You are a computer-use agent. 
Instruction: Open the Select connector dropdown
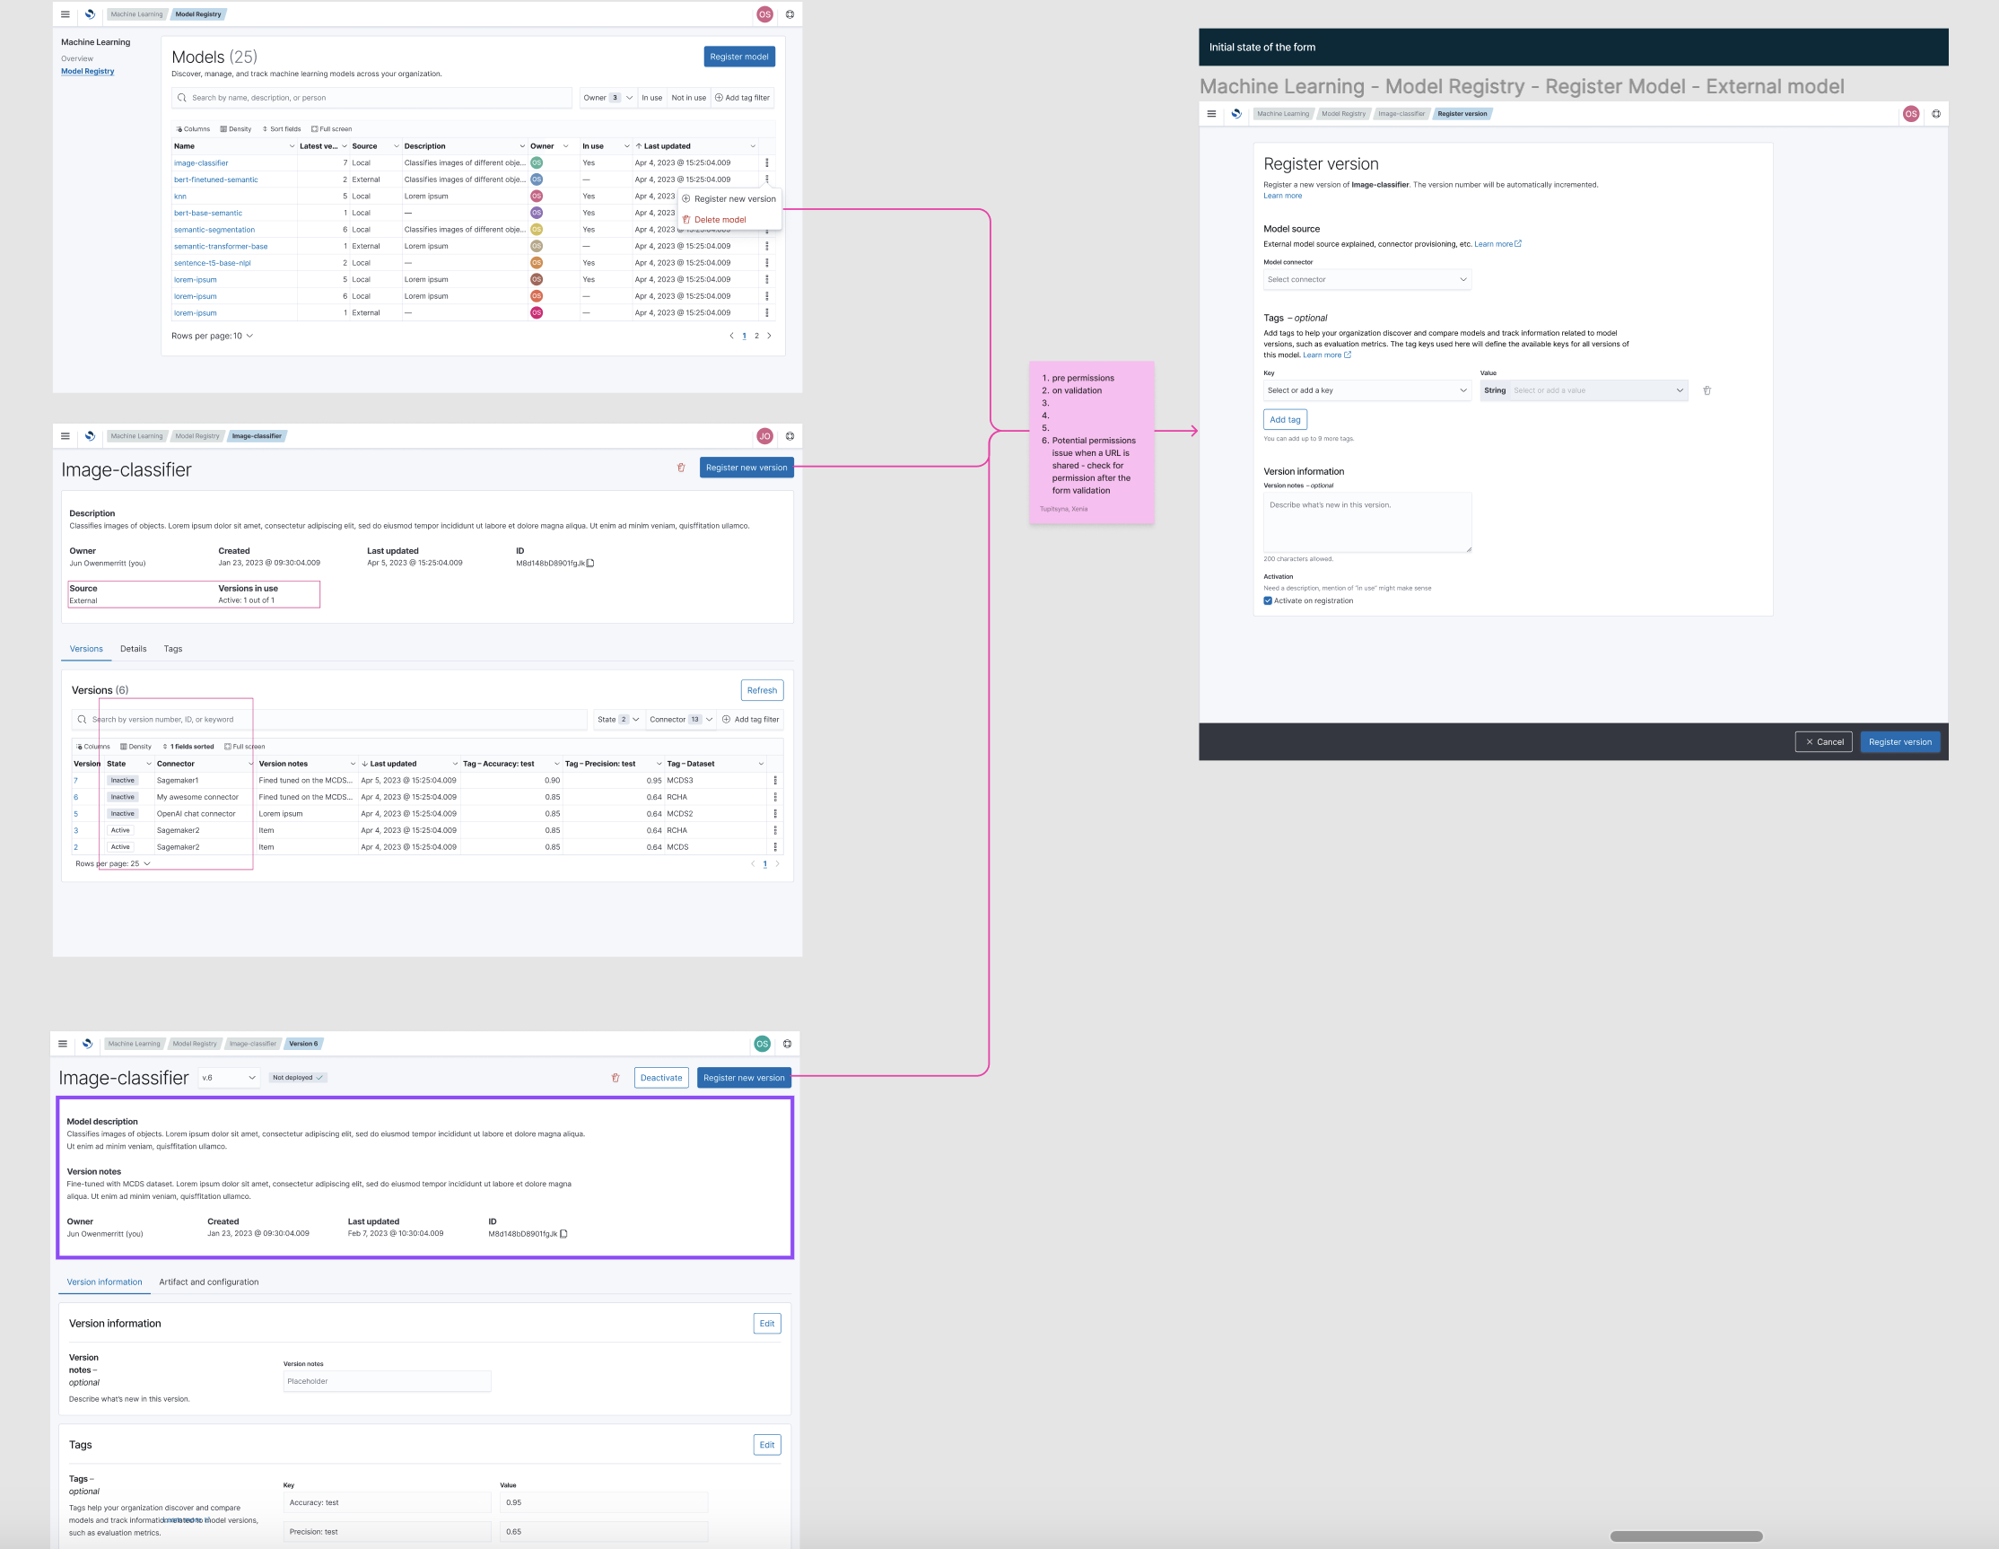point(1366,278)
